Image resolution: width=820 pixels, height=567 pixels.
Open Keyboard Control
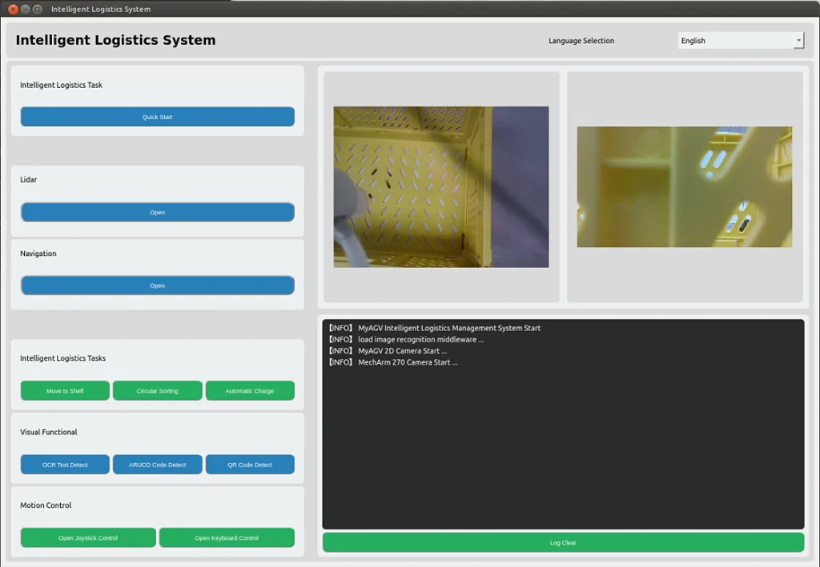tap(227, 537)
